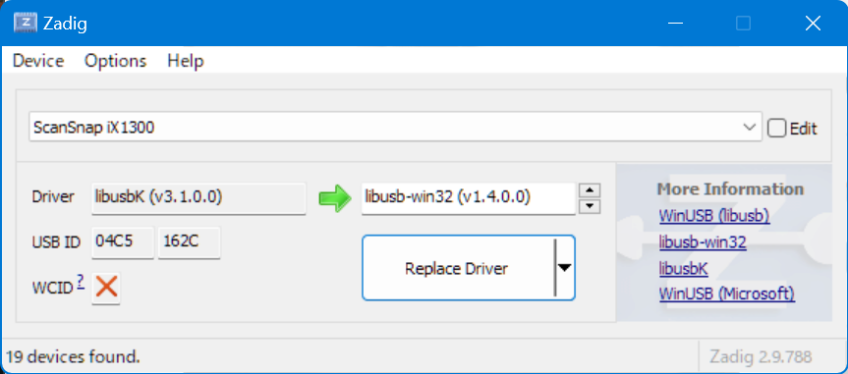Image resolution: width=848 pixels, height=374 pixels.
Task: Click the 'More Information' heading
Action: pyautogui.click(x=730, y=188)
